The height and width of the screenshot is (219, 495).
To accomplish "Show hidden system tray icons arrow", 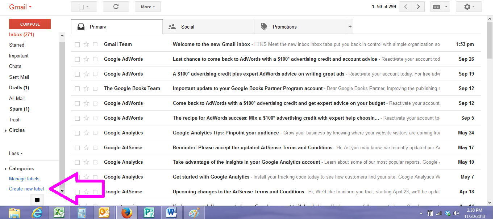I will point(421,213).
